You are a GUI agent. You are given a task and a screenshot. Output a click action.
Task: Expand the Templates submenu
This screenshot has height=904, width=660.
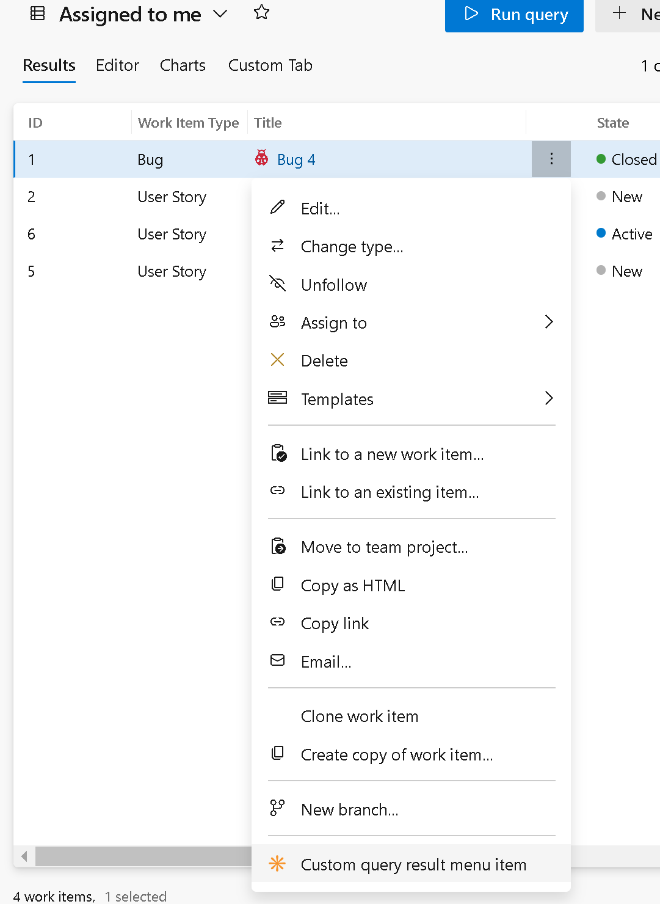[x=549, y=398]
